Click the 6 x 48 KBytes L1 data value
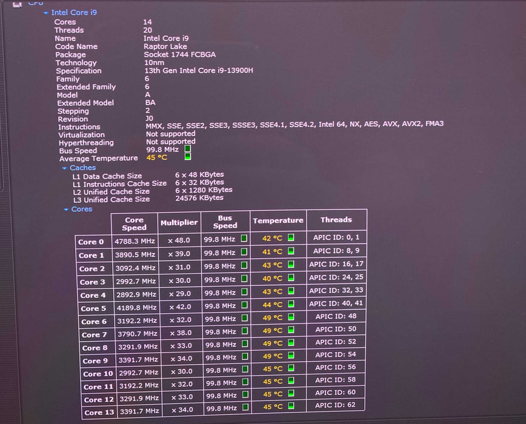The height and width of the screenshot is (424, 526). [x=199, y=174]
